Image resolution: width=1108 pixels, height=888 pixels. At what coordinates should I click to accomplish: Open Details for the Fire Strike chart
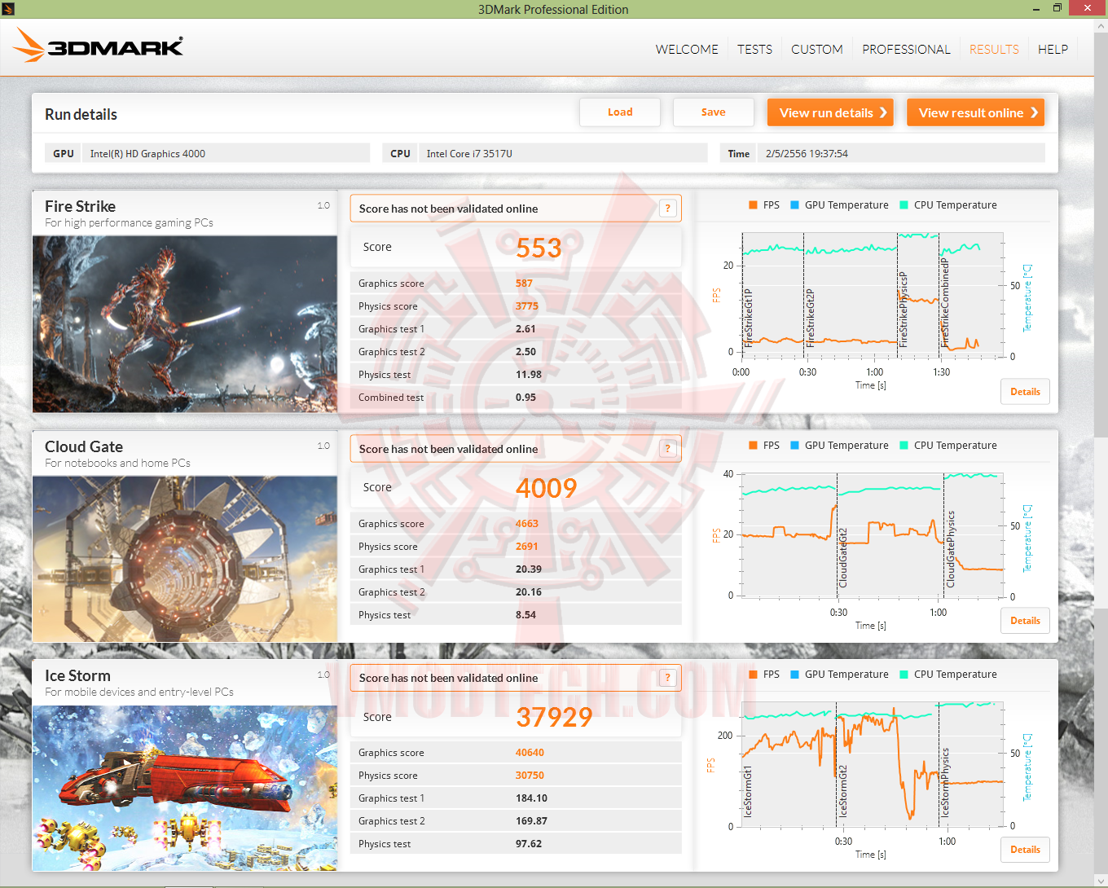1025,392
